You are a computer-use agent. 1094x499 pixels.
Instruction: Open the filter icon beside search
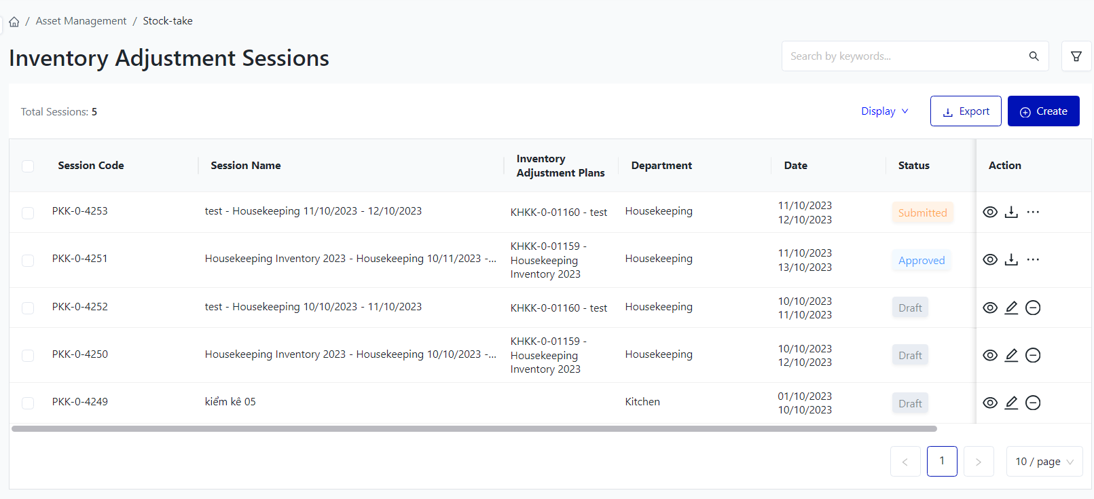(x=1076, y=56)
